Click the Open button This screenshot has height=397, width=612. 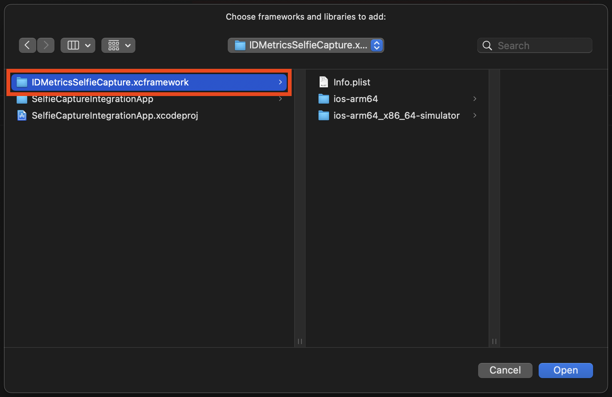tap(566, 370)
